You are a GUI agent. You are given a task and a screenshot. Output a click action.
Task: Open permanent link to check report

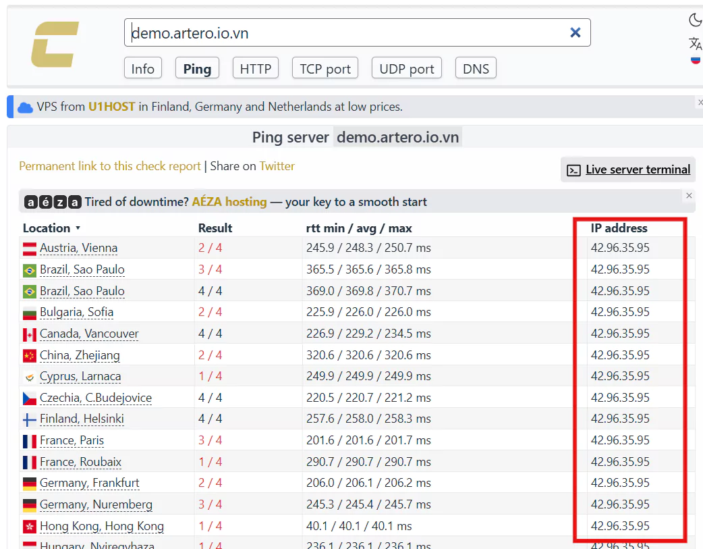tap(109, 166)
